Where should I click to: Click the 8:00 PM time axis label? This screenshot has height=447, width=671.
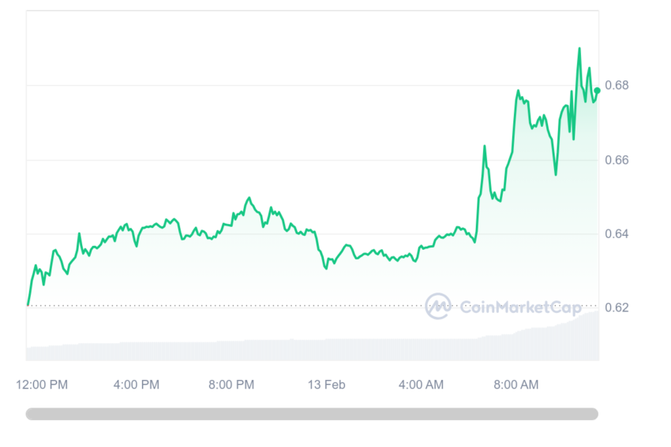pyautogui.click(x=231, y=385)
